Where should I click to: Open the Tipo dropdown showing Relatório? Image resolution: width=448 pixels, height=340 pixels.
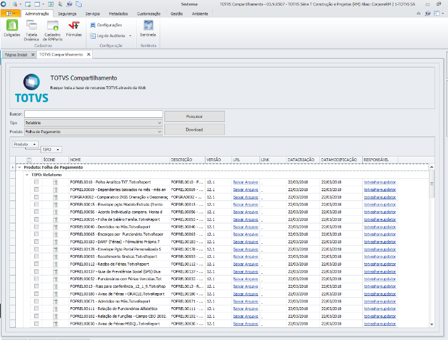tap(93, 123)
